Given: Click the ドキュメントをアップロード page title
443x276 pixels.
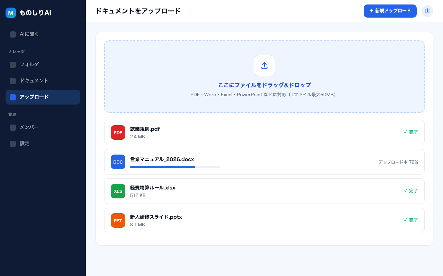Looking at the screenshot, I should (138, 11).
